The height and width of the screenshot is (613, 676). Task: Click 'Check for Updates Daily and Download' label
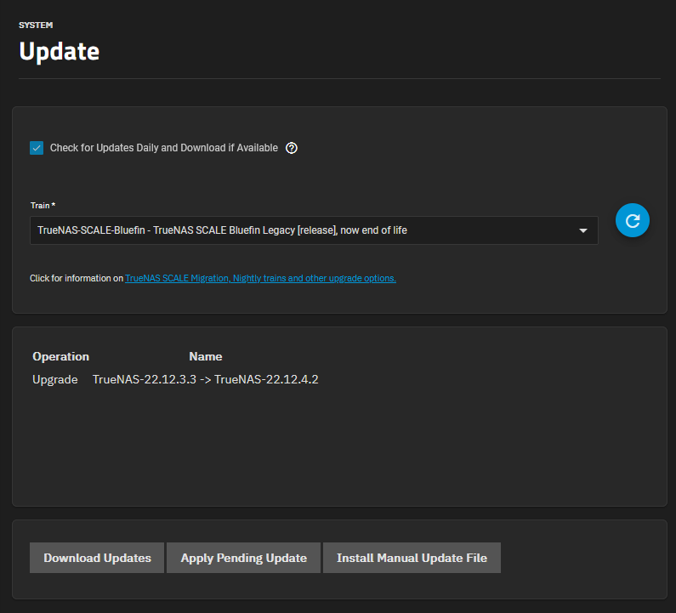tap(164, 148)
